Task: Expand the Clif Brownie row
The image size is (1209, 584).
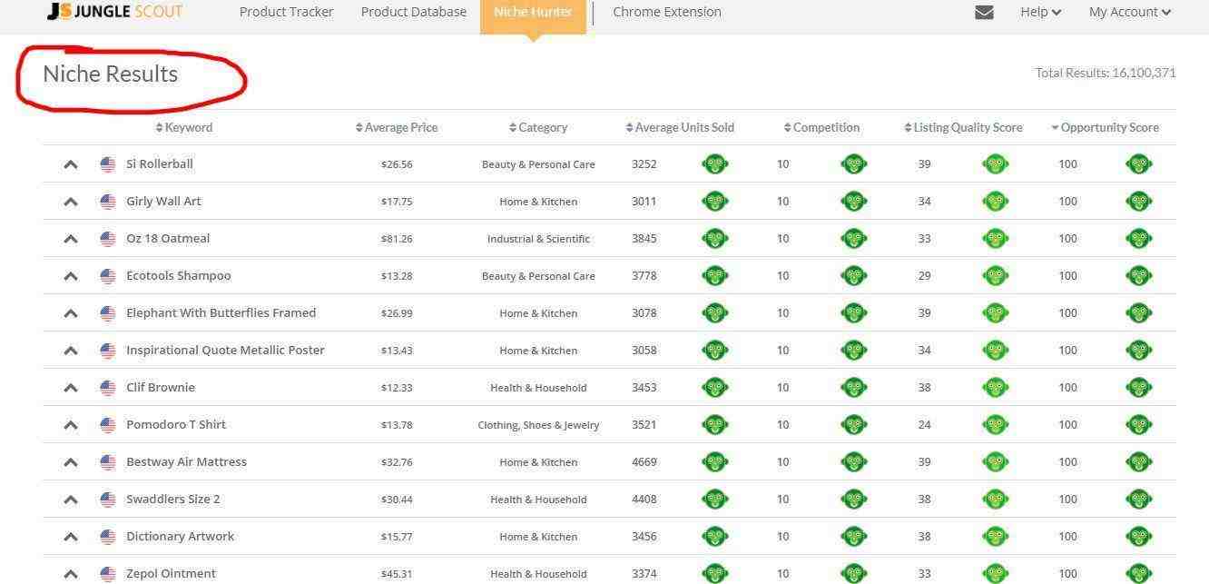Action: pyautogui.click(x=71, y=388)
